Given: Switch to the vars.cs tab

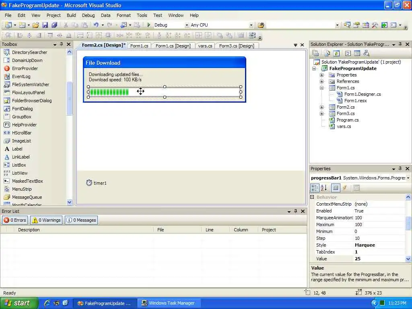Looking at the screenshot, I should click(205, 46).
